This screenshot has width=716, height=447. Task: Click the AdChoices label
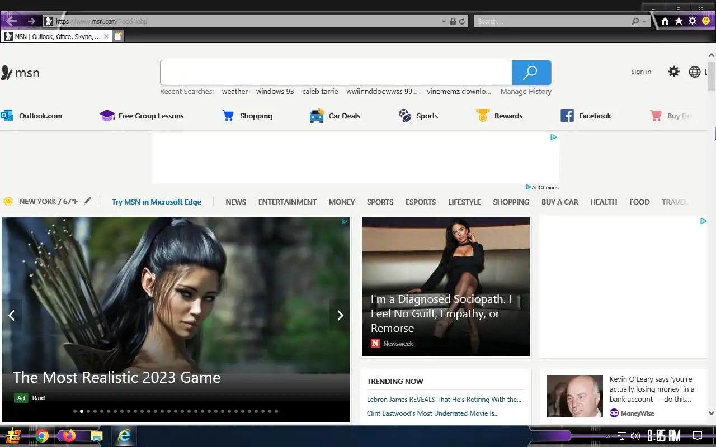542,187
